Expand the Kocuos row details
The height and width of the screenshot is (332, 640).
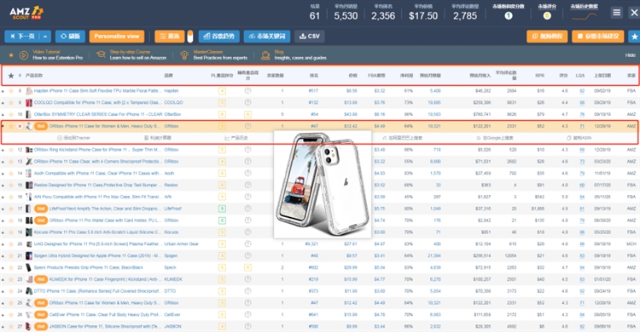pos(3,232)
